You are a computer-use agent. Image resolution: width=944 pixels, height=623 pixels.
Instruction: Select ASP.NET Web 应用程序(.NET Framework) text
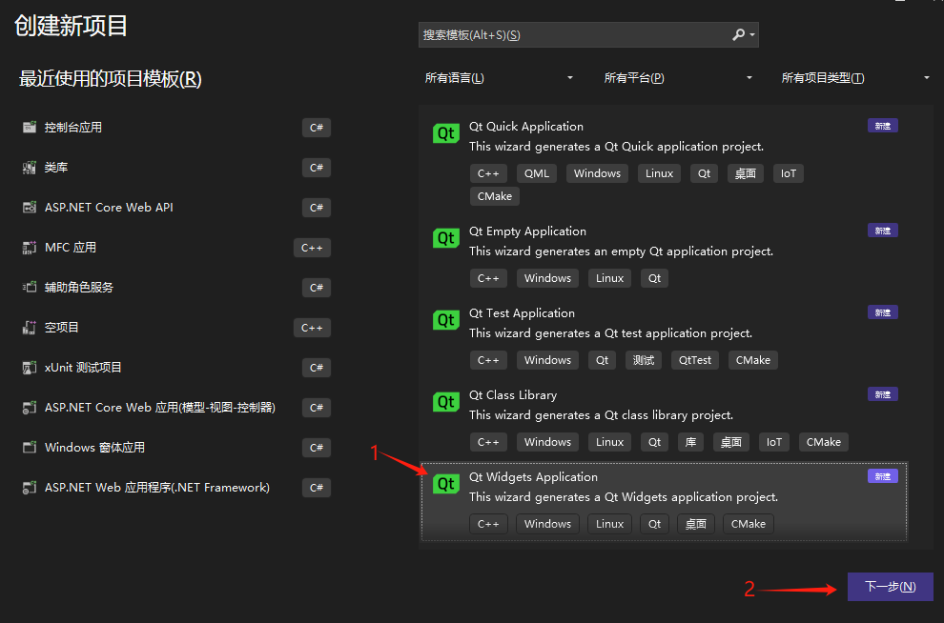click(157, 487)
